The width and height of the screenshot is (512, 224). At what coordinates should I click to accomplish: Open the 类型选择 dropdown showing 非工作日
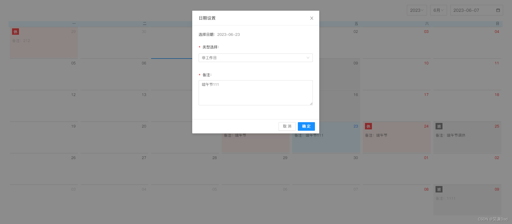pyautogui.click(x=256, y=58)
